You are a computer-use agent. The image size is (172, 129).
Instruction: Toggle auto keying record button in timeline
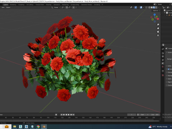click(x=56, y=115)
